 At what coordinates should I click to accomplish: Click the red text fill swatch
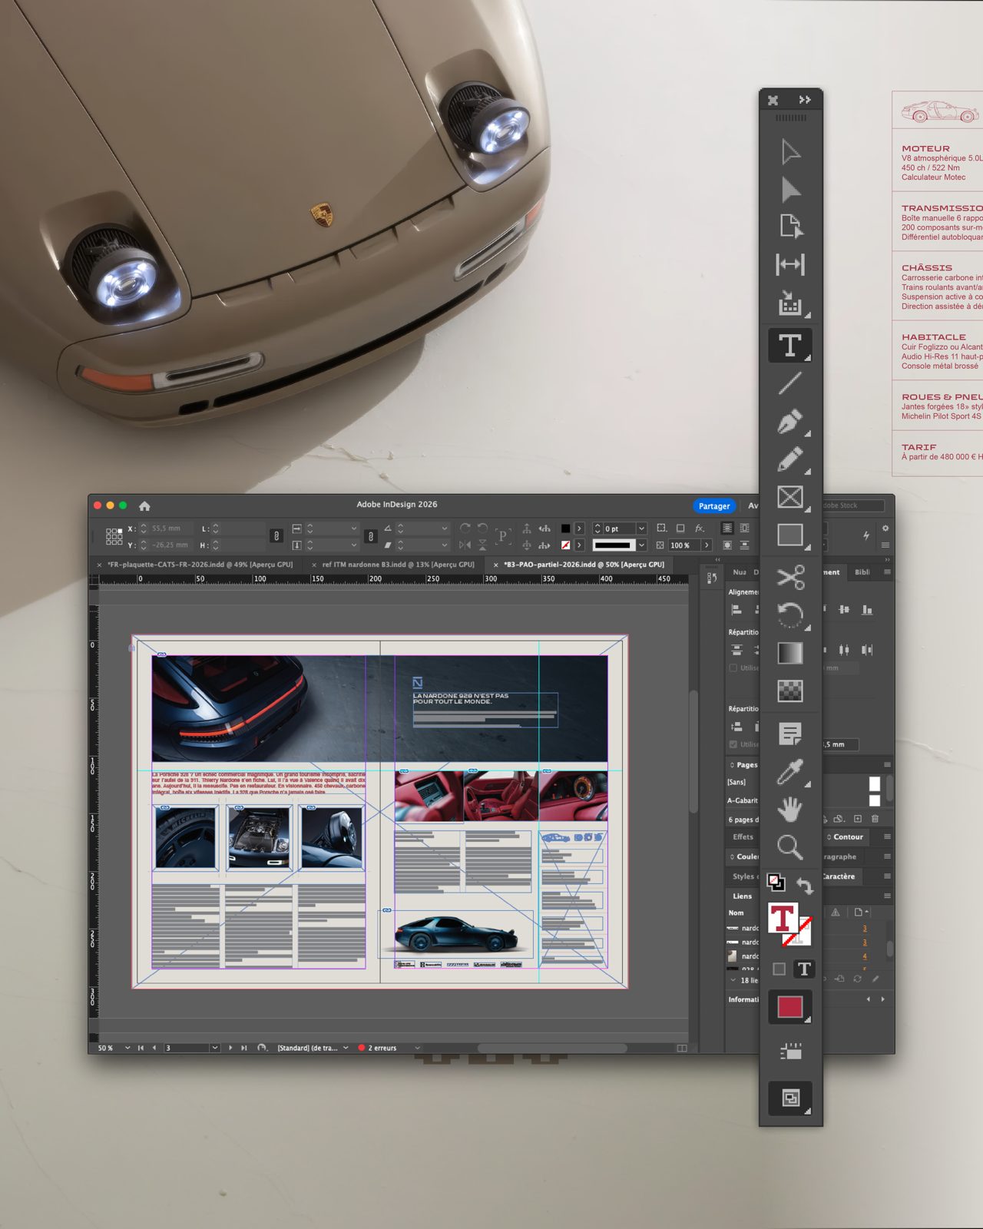(x=783, y=918)
